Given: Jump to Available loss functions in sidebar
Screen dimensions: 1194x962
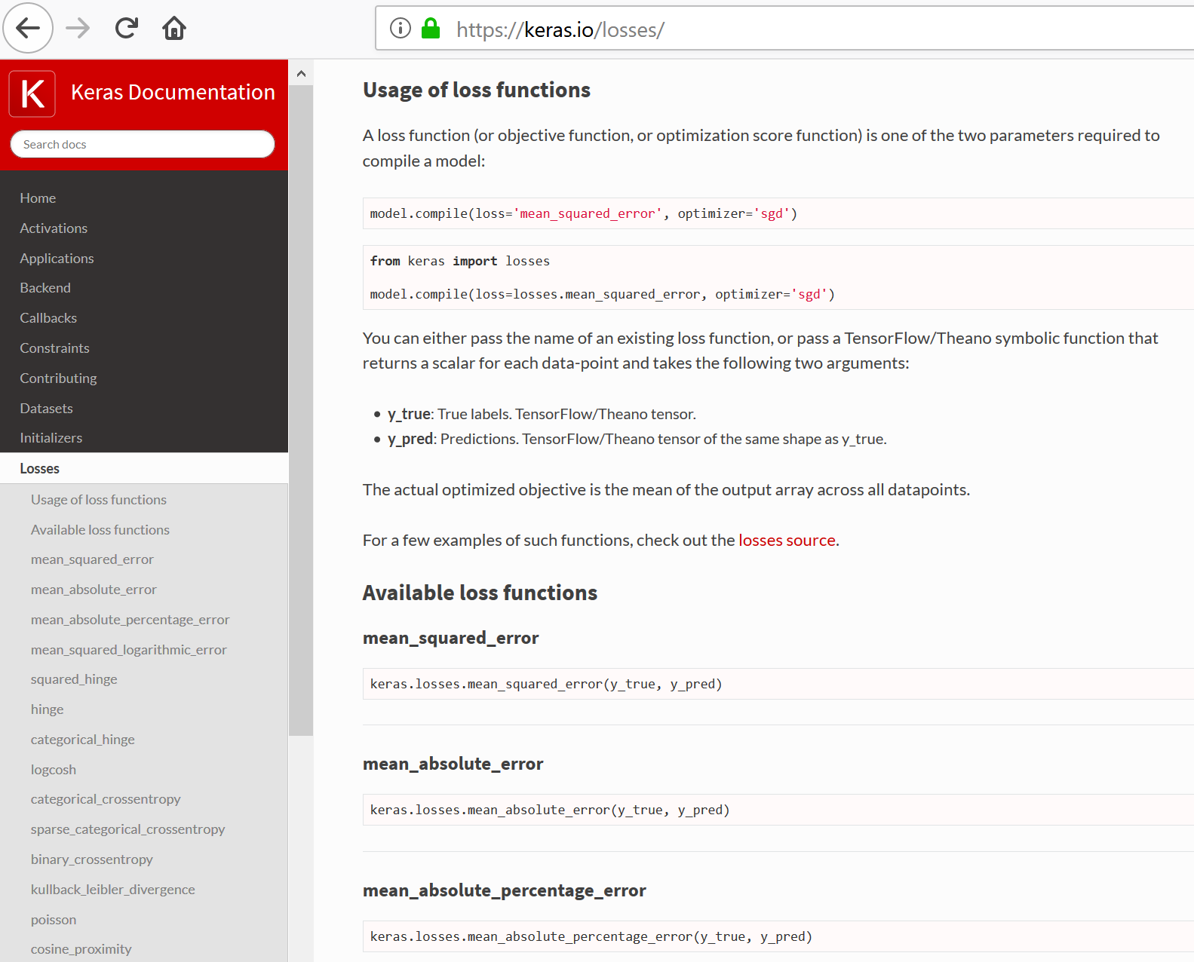Looking at the screenshot, I should click(x=100, y=530).
